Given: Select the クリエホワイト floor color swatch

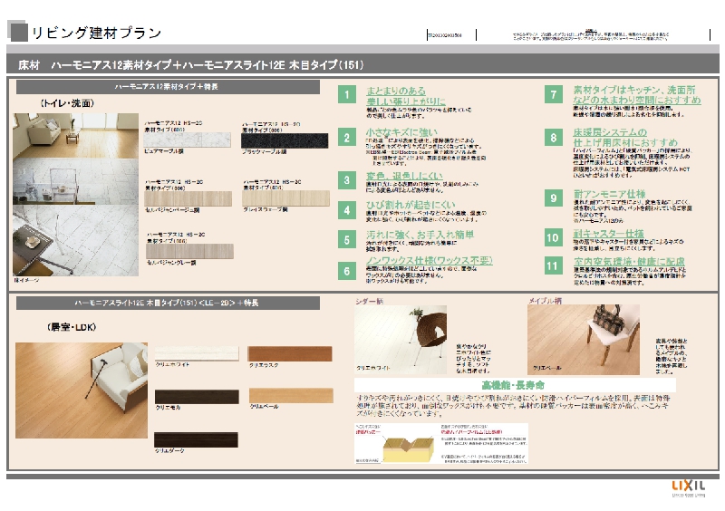Looking at the screenshot, I should tap(197, 353).
